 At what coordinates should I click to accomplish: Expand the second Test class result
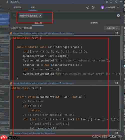point(117,83)
